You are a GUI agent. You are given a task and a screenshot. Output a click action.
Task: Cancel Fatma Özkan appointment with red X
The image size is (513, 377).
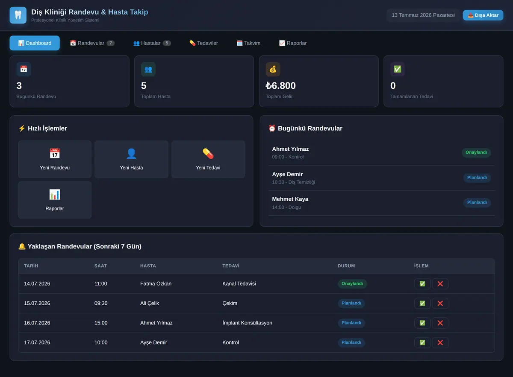click(x=440, y=284)
